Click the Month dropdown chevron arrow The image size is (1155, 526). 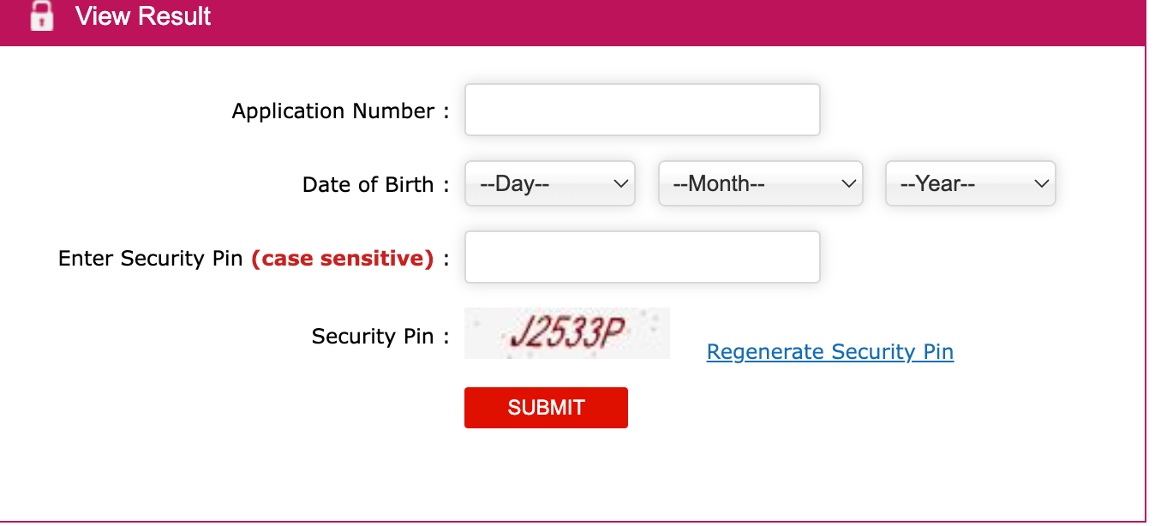[x=848, y=183]
